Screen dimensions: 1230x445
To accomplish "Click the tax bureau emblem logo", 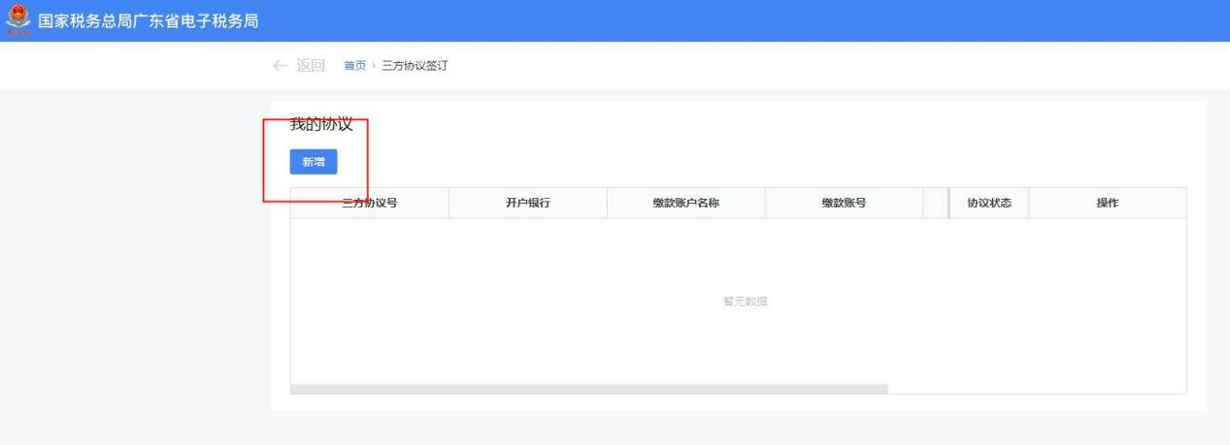I will pos(16,20).
